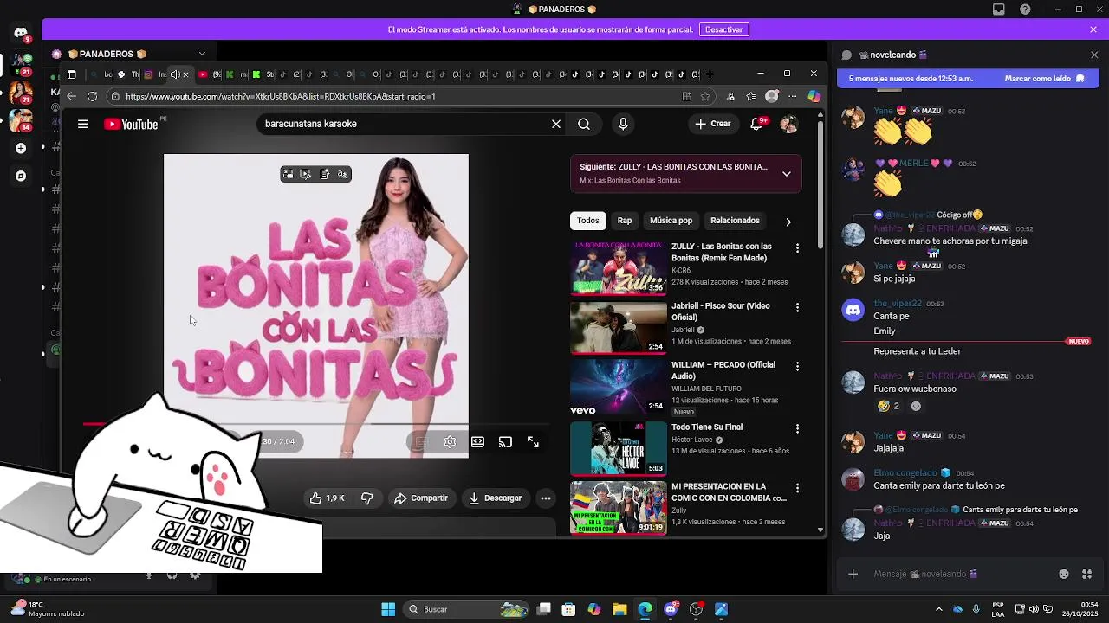Image resolution: width=1109 pixels, height=623 pixels.
Task: Select the Música pop filter chip
Action: pyautogui.click(x=671, y=221)
